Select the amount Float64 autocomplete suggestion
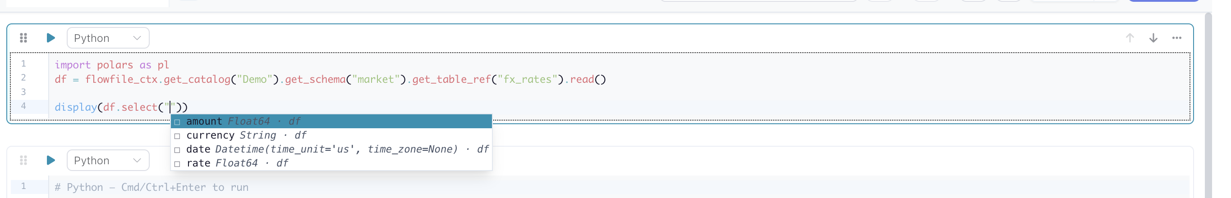1231x198 pixels. pos(331,121)
